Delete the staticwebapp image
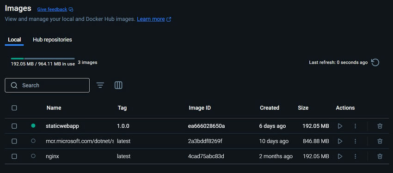 pyautogui.click(x=380, y=126)
